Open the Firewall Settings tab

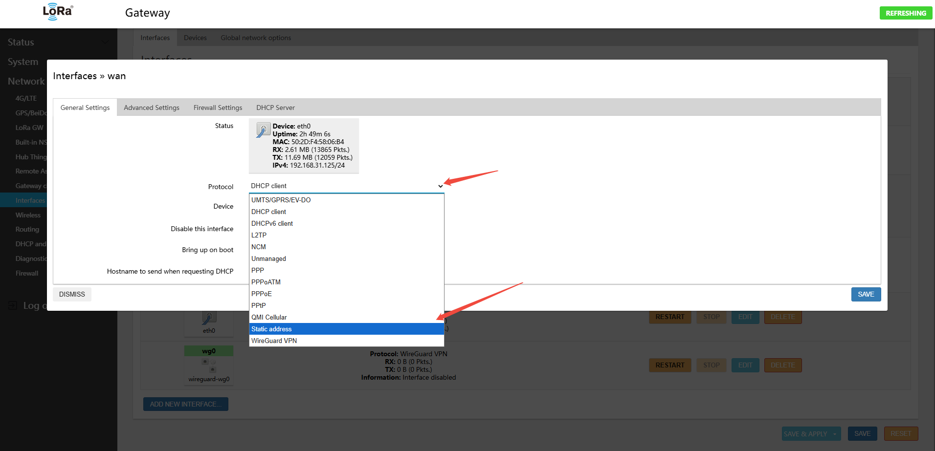pyautogui.click(x=218, y=107)
